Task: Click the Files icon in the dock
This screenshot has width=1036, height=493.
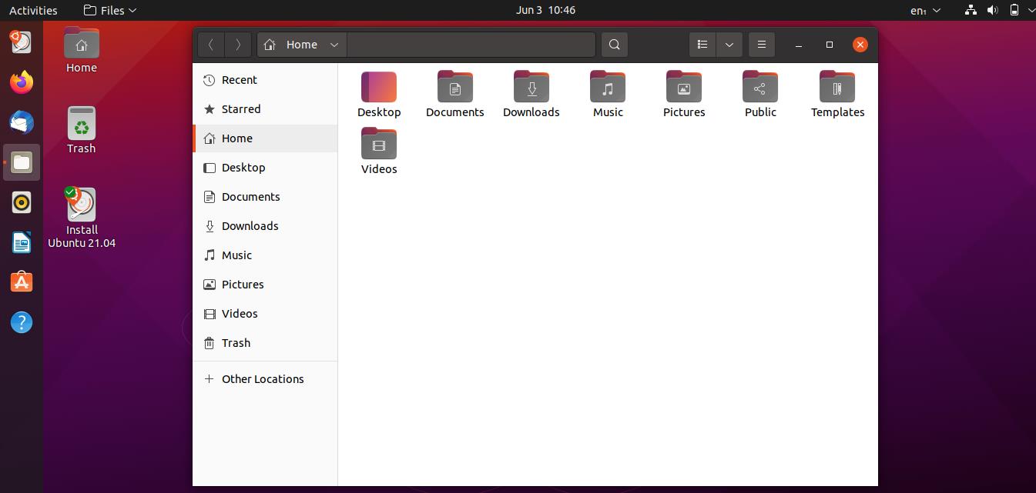Action: (22, 162)
